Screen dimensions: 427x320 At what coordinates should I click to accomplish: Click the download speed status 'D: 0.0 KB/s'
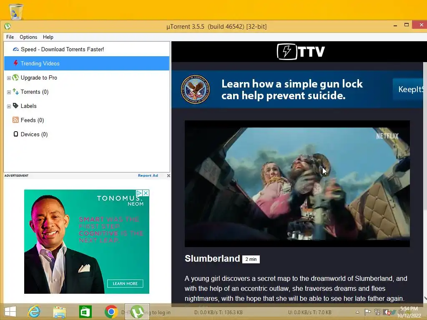coord(219,312)
